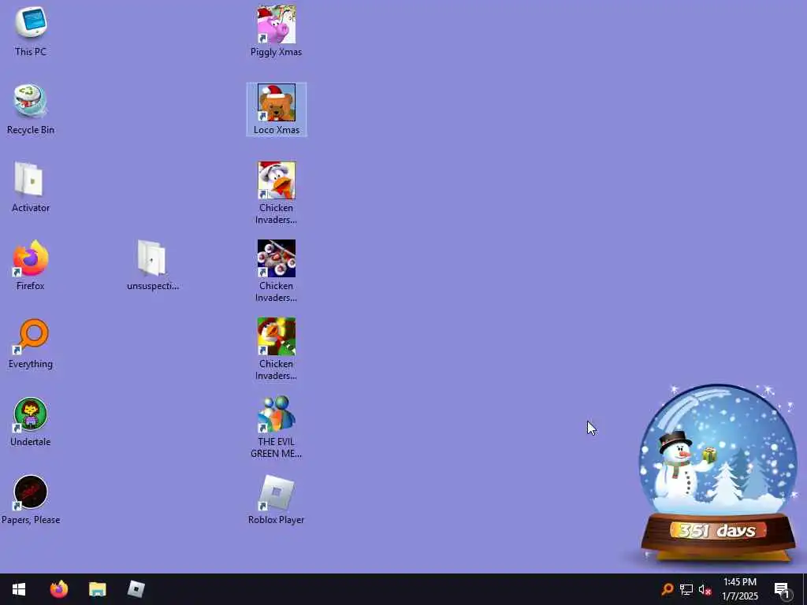This screenshot has width=807, height=605.
Task: Open the notification center icon
Action: click(x=783, y=589)
